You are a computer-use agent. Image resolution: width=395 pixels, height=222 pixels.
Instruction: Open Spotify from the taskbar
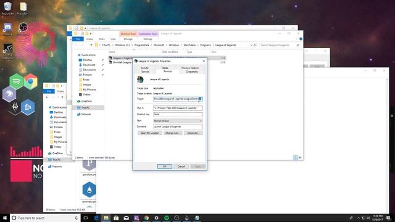click(167, 218)
